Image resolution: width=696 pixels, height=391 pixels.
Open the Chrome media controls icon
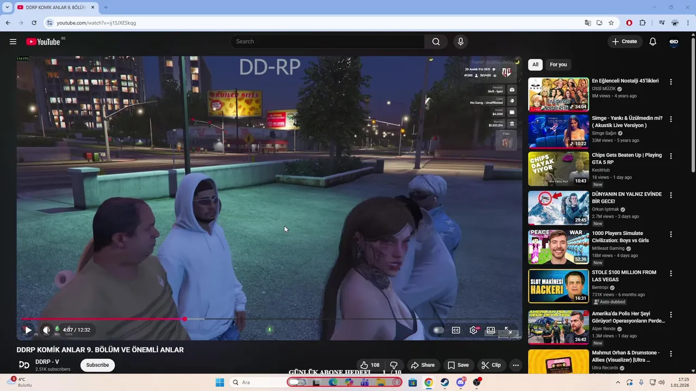[662, 23]
